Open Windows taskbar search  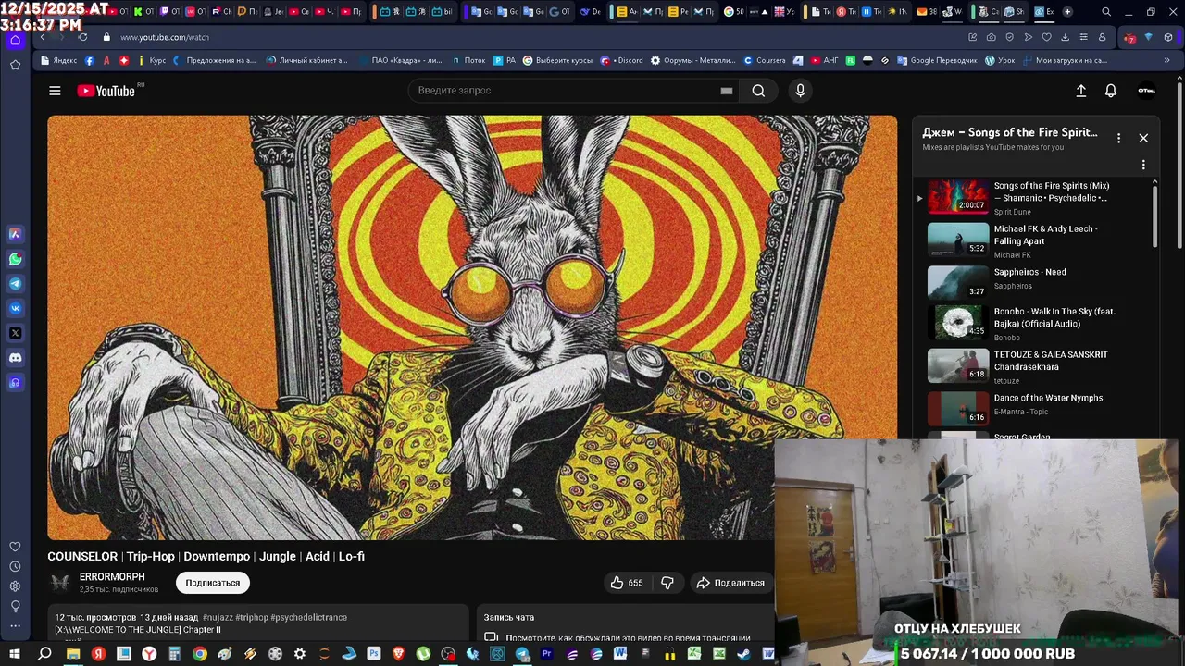44,654
